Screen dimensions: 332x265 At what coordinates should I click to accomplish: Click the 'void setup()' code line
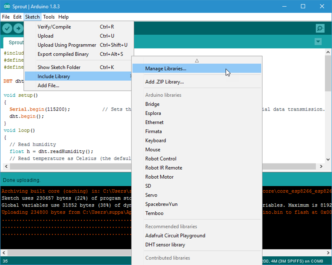pyautogui.click(x=21, y=95)
